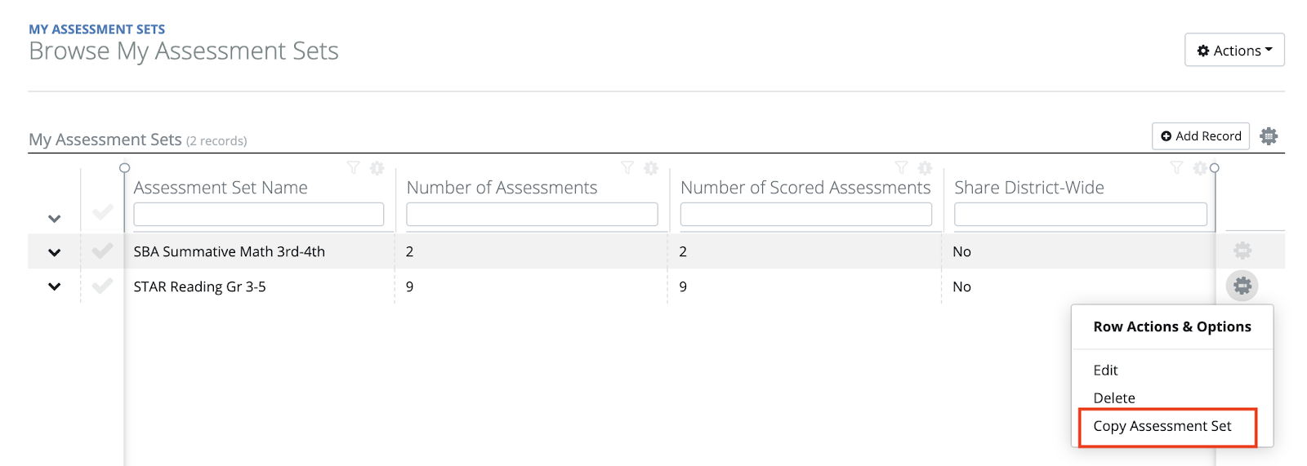Open row gear for SBA Summative Math 3rd-4th
The image size is (1307, 466).
(1242, 251)
